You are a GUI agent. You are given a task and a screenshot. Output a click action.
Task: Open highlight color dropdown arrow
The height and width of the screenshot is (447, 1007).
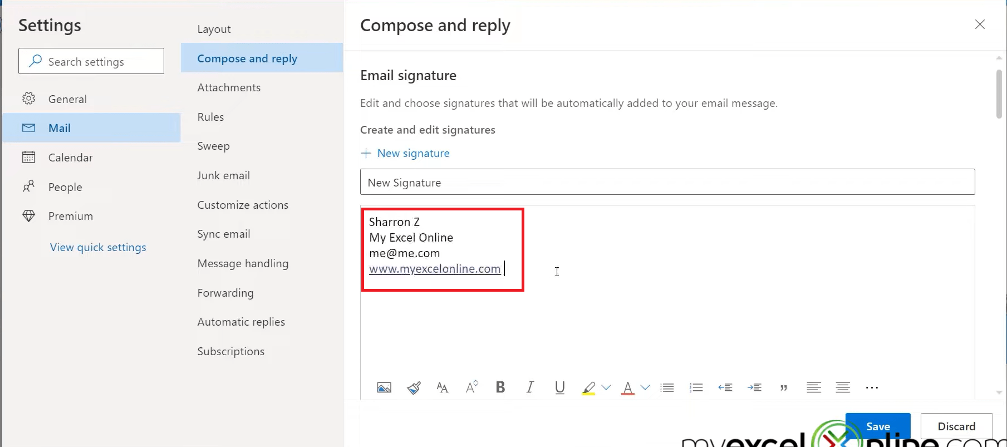(606, 387)
